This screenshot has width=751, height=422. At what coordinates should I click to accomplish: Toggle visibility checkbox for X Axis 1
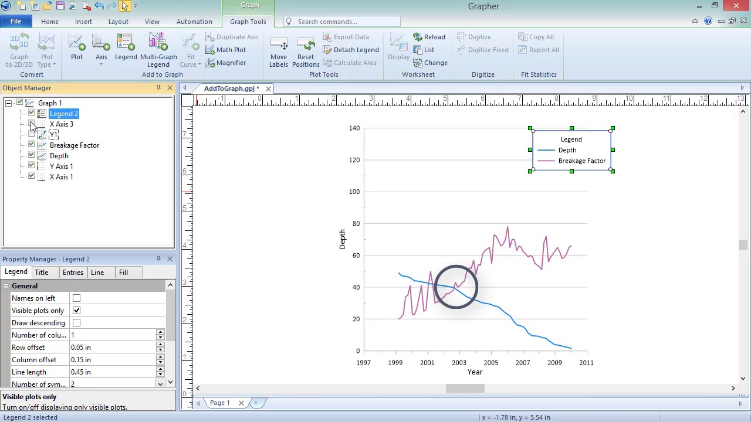coord(31,177)
